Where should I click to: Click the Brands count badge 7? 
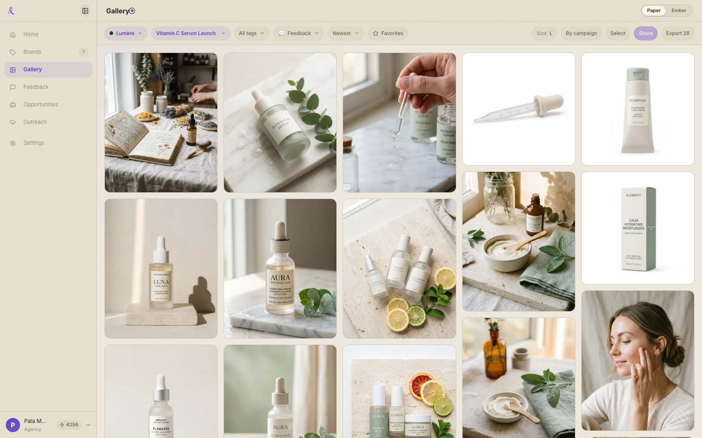tap(84, 52)
